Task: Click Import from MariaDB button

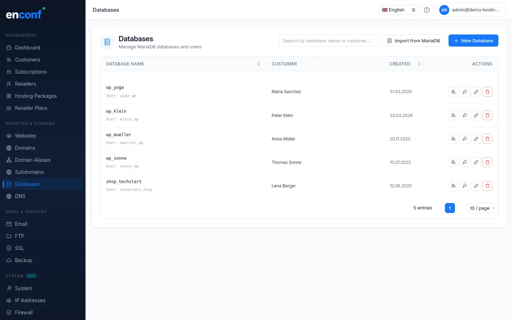Action: (414, 41)
